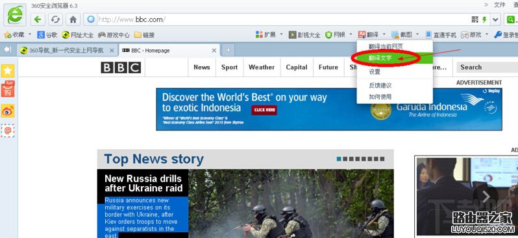The image size is (518, 238).
Task: Open the home page with the house icon
Action: [x=73, y=19]
